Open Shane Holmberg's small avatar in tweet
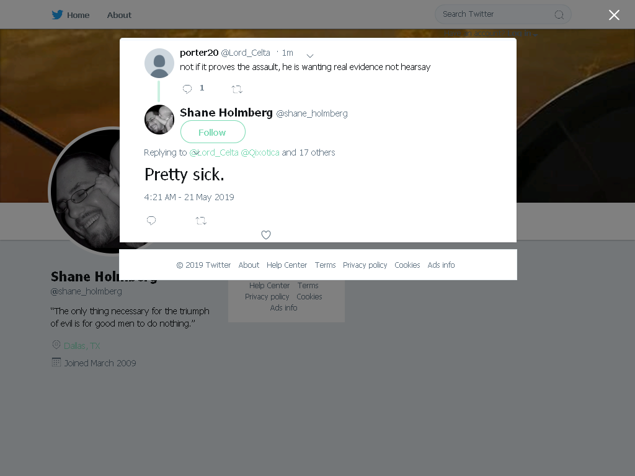The height and width of the screenshot is (476, 635). [x=159, y=120]
